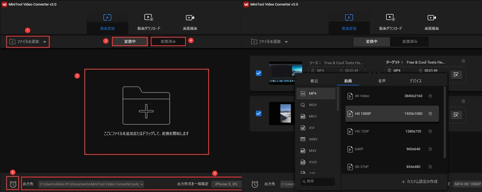Uncheck the first video's checkbox

pos(258,73)
